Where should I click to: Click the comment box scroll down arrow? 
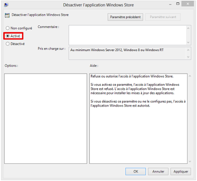click(x=188, y=42)
